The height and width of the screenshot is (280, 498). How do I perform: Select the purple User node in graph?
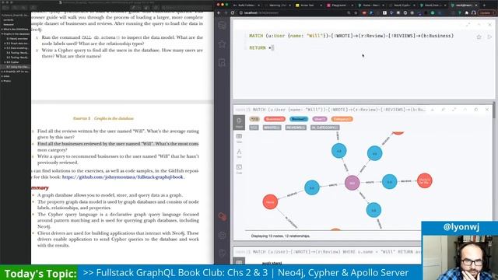(352, 183)
